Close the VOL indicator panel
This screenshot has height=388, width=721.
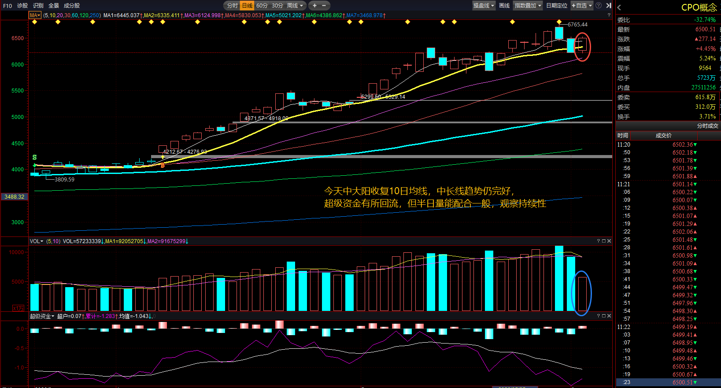pos(609,241)
